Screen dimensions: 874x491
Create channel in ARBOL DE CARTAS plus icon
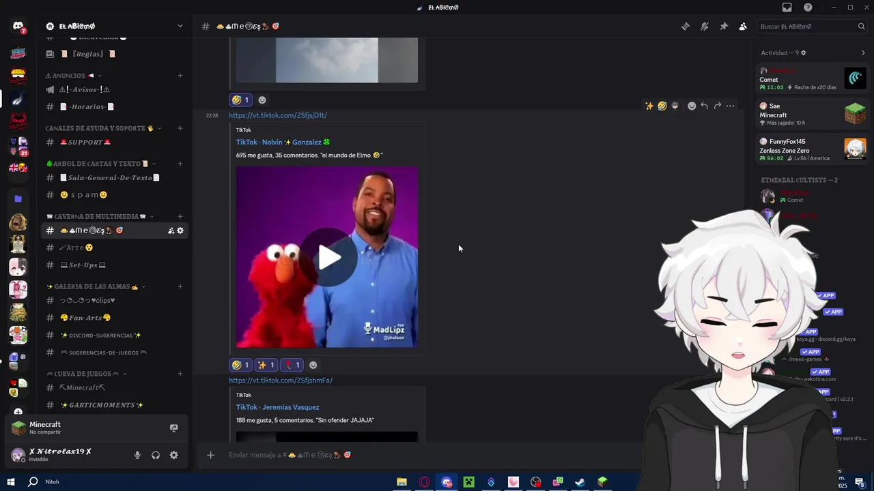pyautogui.click(x=180, y=164)
